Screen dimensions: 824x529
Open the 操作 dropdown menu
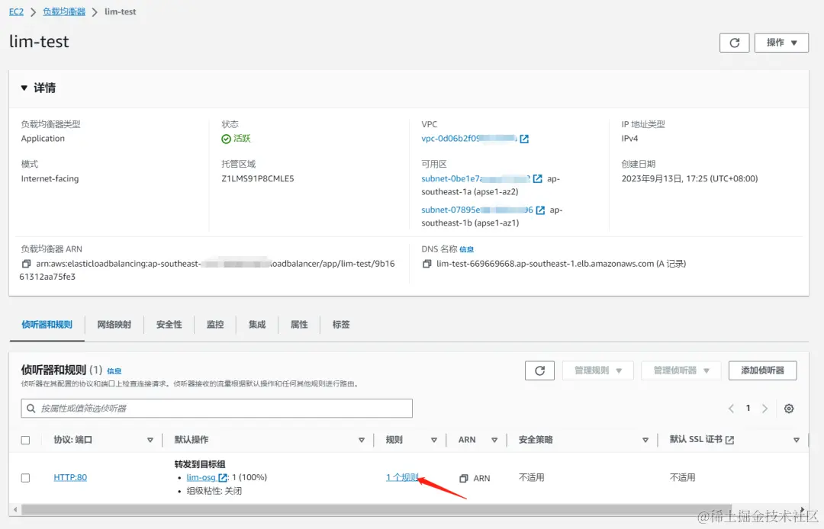781,43
